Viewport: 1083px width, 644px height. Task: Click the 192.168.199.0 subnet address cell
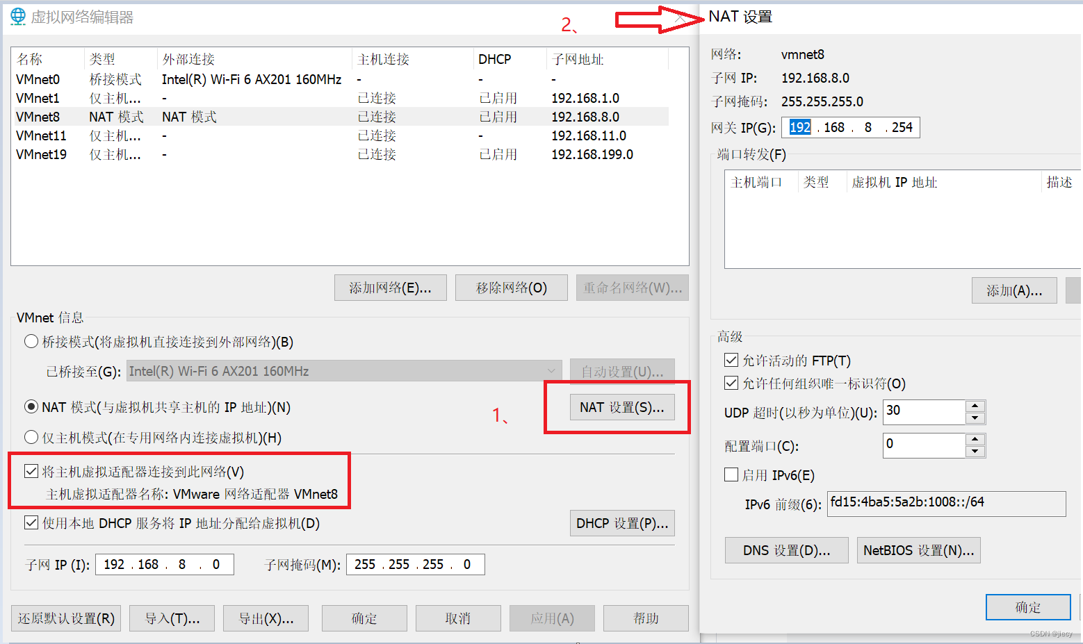592,154
